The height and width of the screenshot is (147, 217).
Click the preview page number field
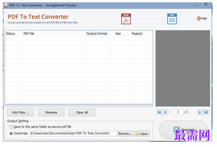pyautogui.click(x=178, y=112)
